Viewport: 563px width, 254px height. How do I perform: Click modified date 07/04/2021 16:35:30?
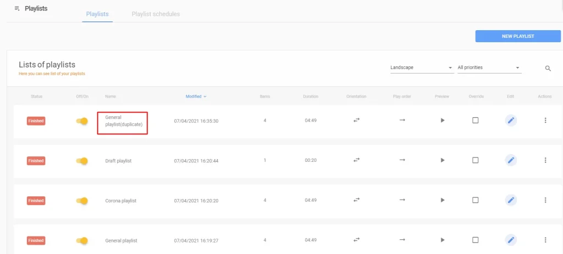pos(196,121)
